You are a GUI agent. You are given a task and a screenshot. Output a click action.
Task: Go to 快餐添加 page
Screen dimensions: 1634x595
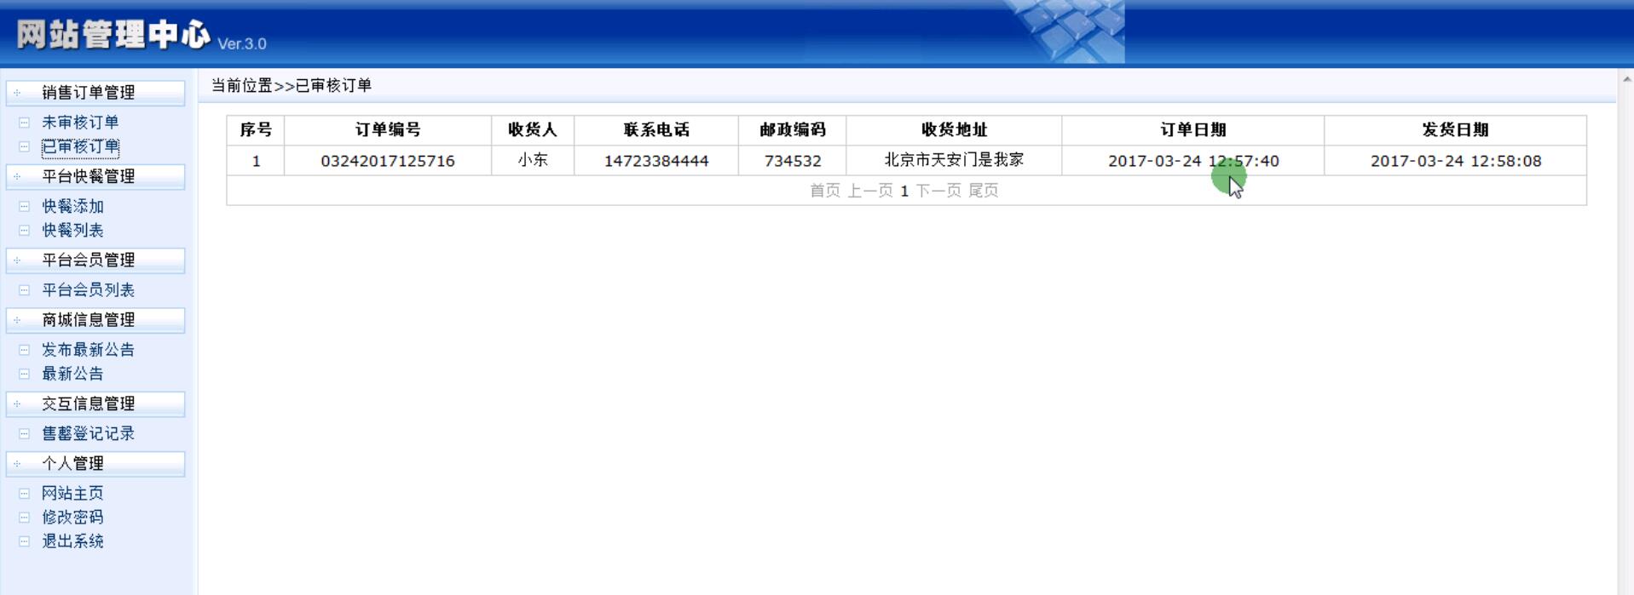[x=72, y=206]
